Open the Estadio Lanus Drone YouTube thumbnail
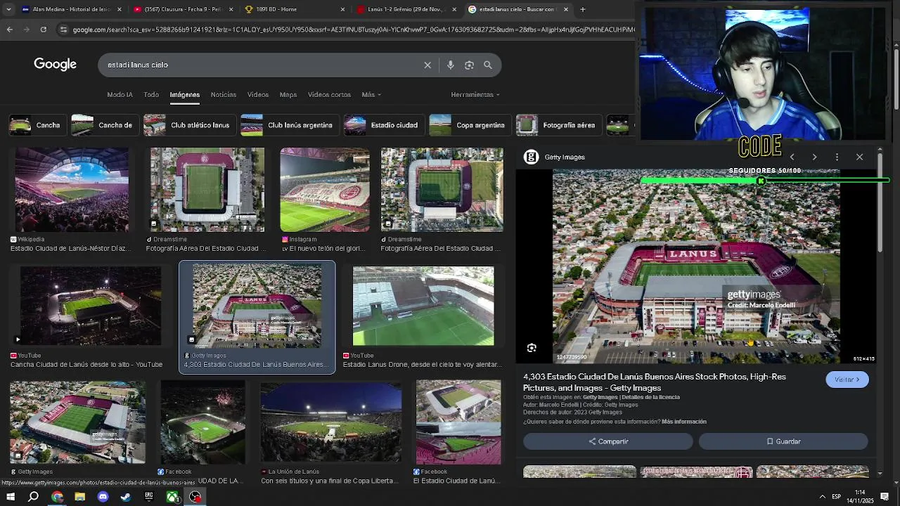This screenshot has width=900, height=506. point(423,306)
